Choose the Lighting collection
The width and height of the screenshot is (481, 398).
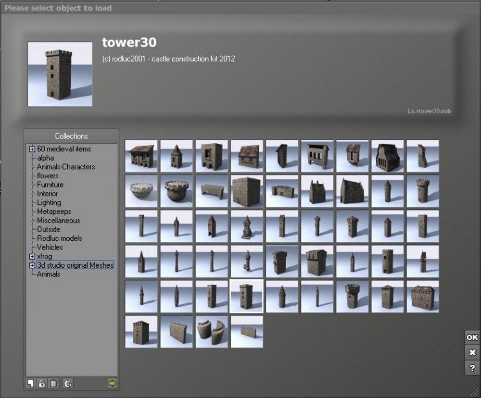point(49,203)
